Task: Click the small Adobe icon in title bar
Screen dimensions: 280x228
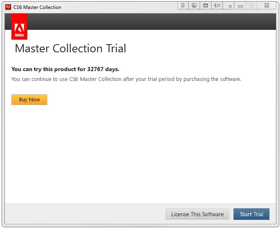Action: pos(8,7)
